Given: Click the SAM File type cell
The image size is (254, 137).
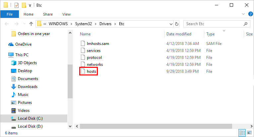Looking at the screenshot, I should [x=214, y=44].
